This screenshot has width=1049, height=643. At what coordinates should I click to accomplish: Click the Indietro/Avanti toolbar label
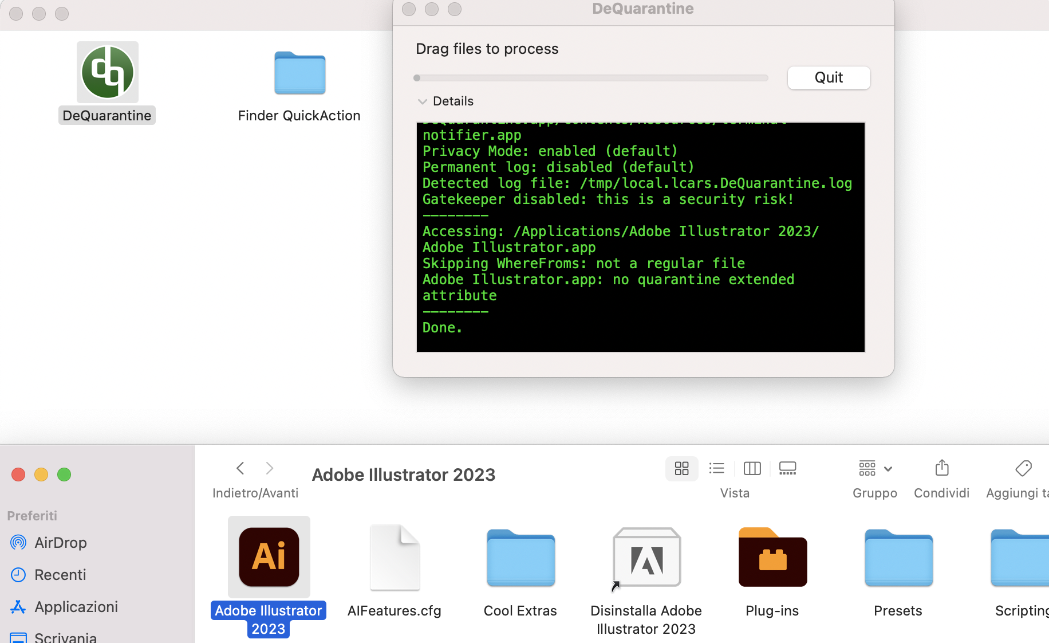pyautogui.click(x=255, y=493)
